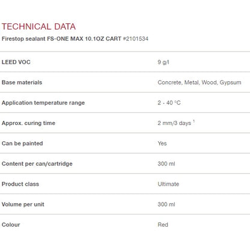250x250 pixels.
Task: Click the Yes value for painting
Action: [x=162, y=144]
